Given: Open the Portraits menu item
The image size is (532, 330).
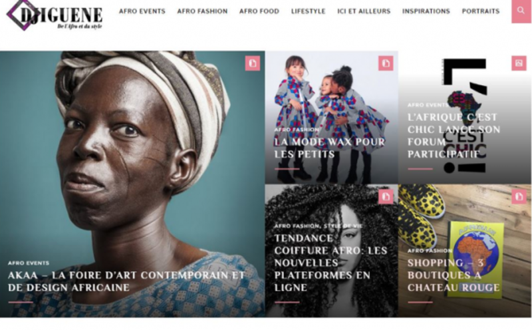Looking at the screenshot, I should click(x=481, y=11).
